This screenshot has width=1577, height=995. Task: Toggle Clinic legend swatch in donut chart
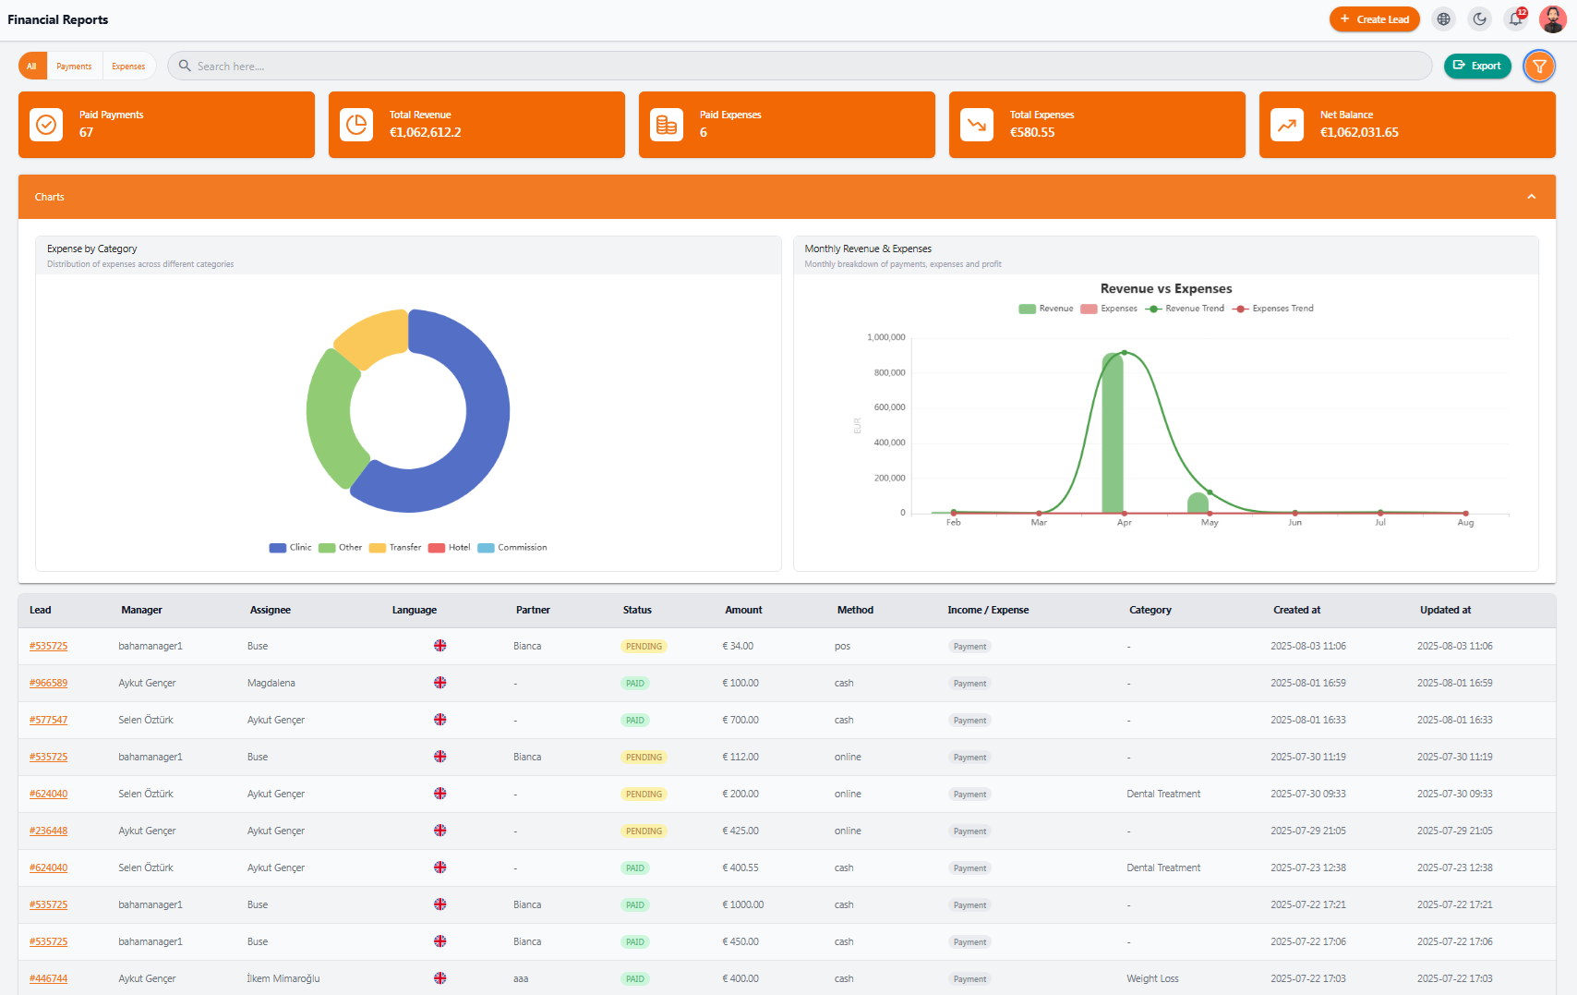278,548
